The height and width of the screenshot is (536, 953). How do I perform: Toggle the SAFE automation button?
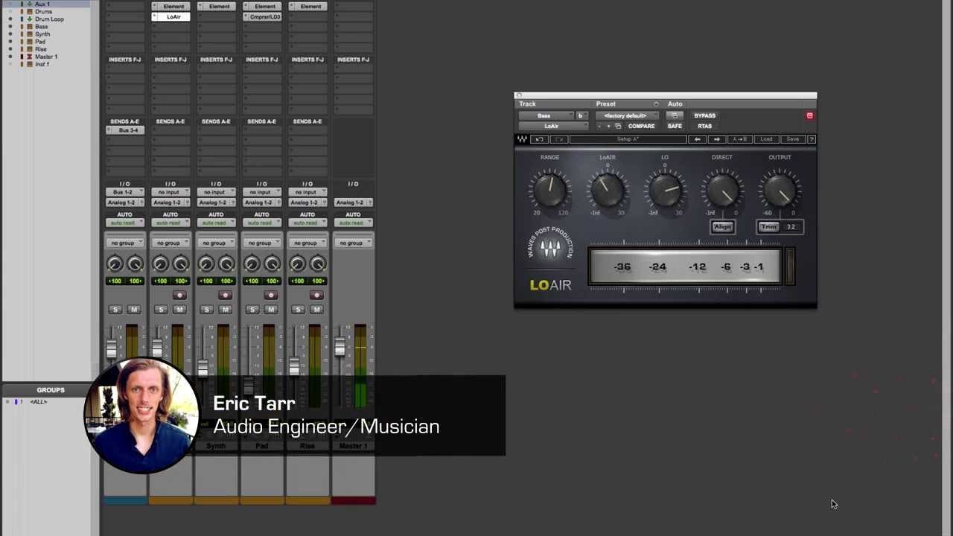pyautogui.click(x=675, y=127)
